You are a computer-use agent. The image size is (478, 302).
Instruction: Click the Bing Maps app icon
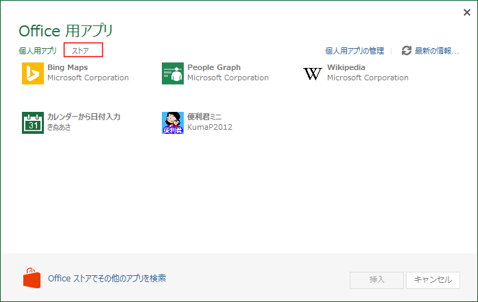[33, 73]
